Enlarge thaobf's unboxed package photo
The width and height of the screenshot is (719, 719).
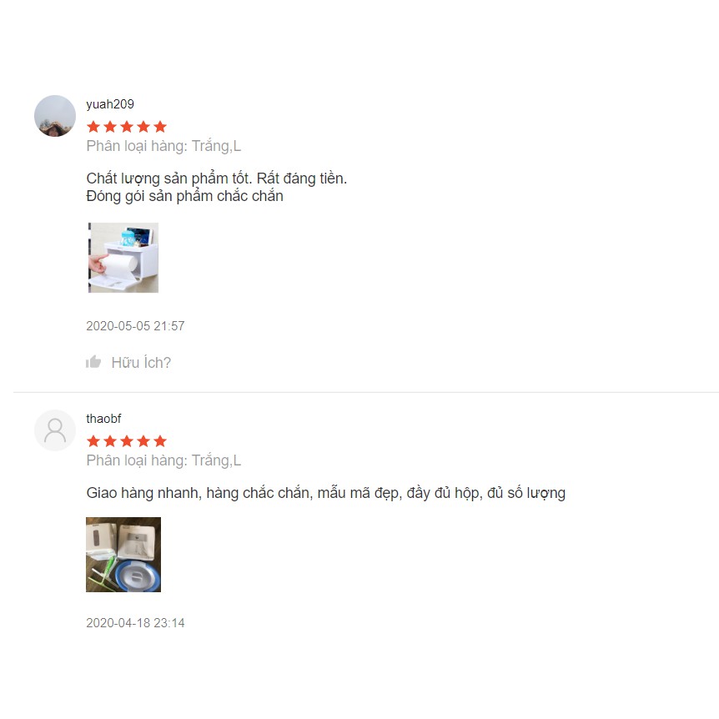tap(123, 555)
